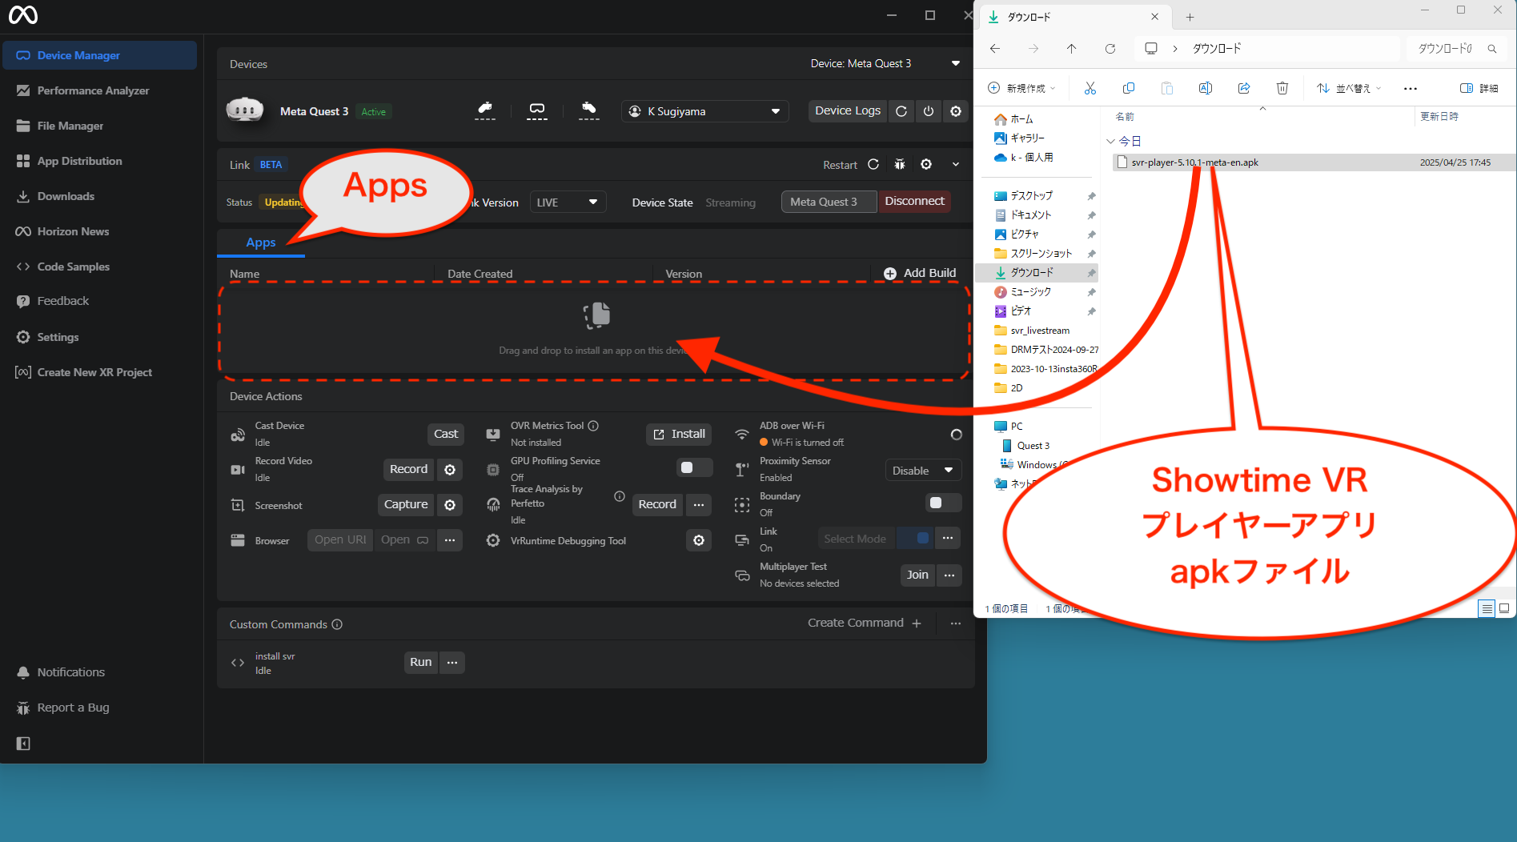Toggle GPU Profiling Service switch
The width and height of the screenshot is (1517, 842).
pos(694,467)
